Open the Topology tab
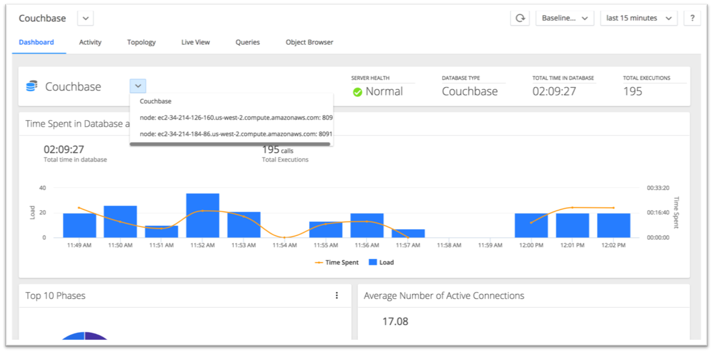712x352 pixels. pyautogui.click(x=141, y=42)
